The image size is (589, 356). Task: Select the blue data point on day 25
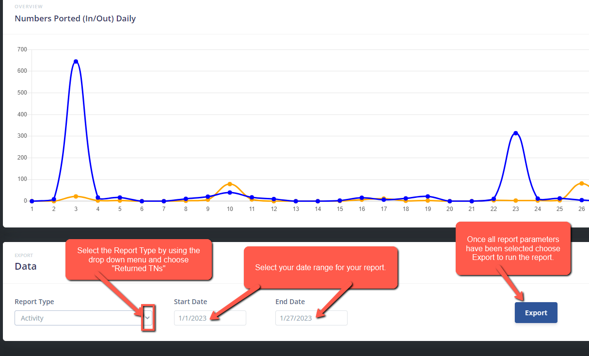click(x=559, y=198)
